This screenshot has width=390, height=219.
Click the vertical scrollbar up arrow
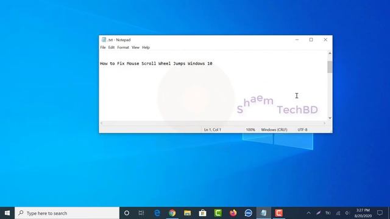[x=330, y=53]
